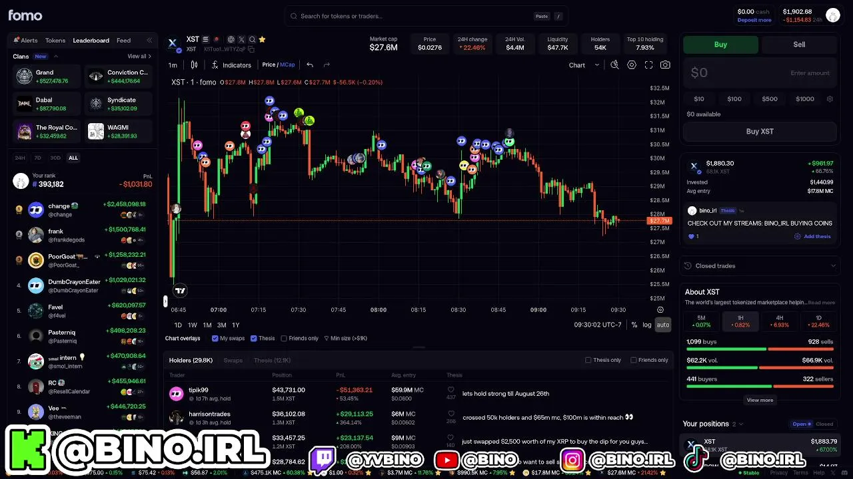Toggle percent scale on the chart

[x=634, y=325]
